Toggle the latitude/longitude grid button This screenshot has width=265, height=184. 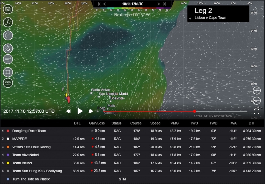pos(8,72)
